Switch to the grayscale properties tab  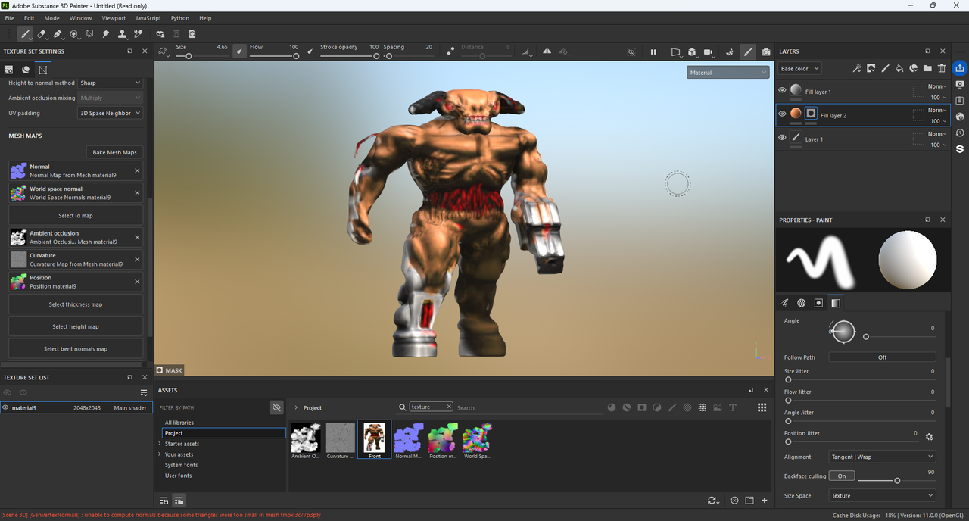(835, 303)
